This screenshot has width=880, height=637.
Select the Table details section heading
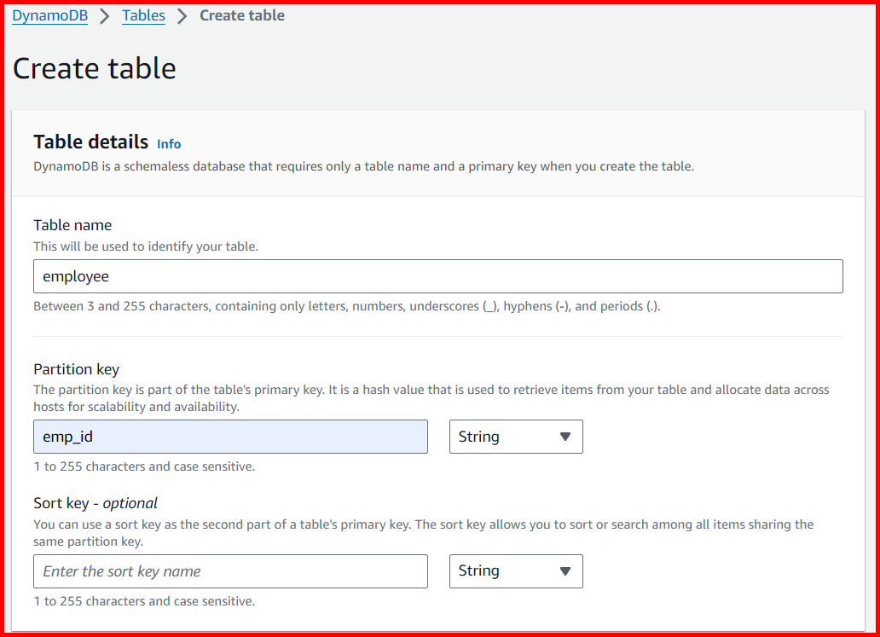(90, 142)
